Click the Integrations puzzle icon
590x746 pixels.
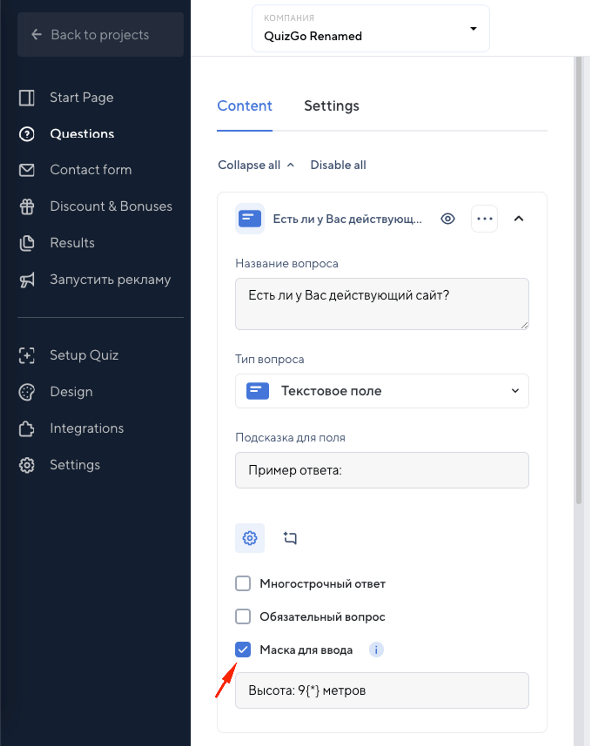[x=27, y=429]
